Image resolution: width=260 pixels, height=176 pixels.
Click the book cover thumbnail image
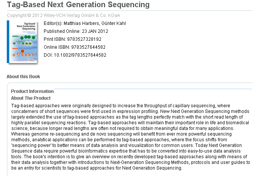point(23,42)
